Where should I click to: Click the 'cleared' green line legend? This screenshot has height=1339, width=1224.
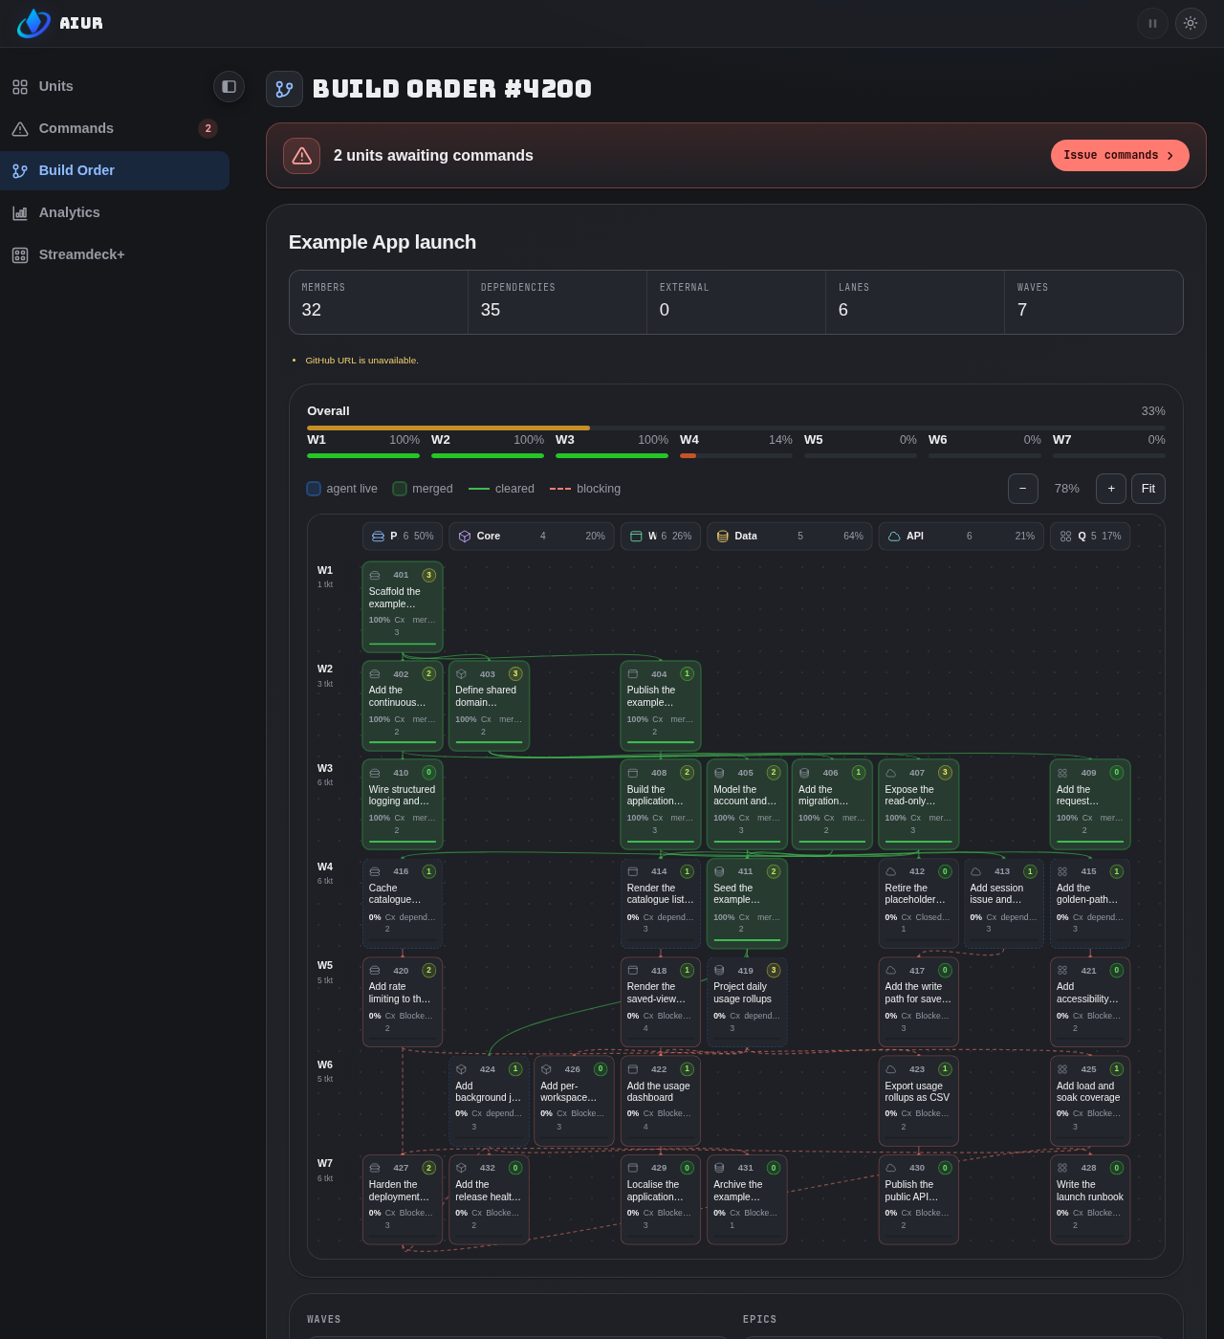(479, 489)
